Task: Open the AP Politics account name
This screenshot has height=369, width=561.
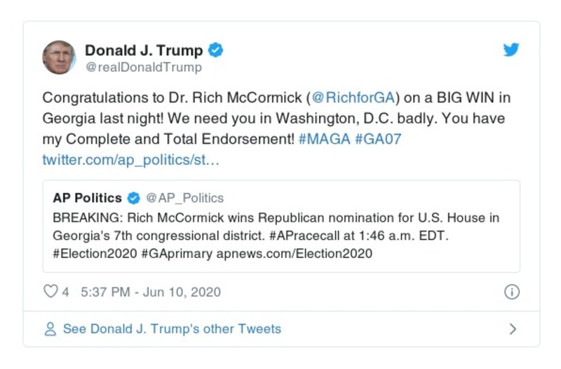Action: [87, 199]
